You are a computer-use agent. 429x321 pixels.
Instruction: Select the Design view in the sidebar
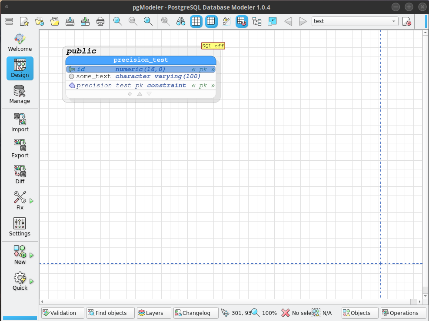point(20,68)
